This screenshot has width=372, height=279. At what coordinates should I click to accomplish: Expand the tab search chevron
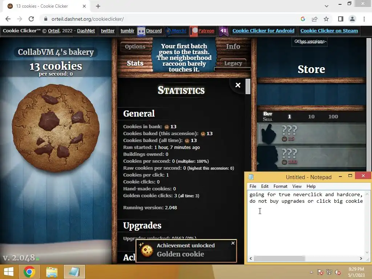[327, 6]
